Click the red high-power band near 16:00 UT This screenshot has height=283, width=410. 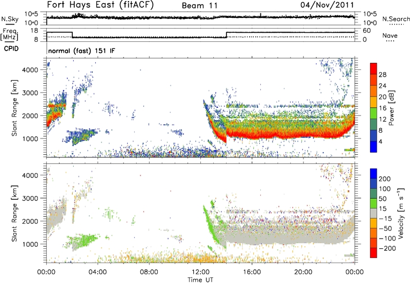tap(252, 135)
